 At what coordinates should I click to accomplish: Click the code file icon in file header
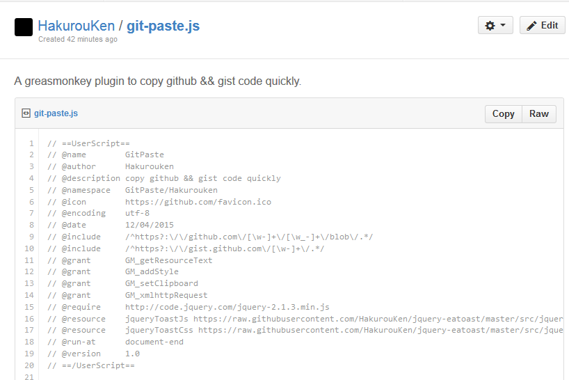click(26, 113)
